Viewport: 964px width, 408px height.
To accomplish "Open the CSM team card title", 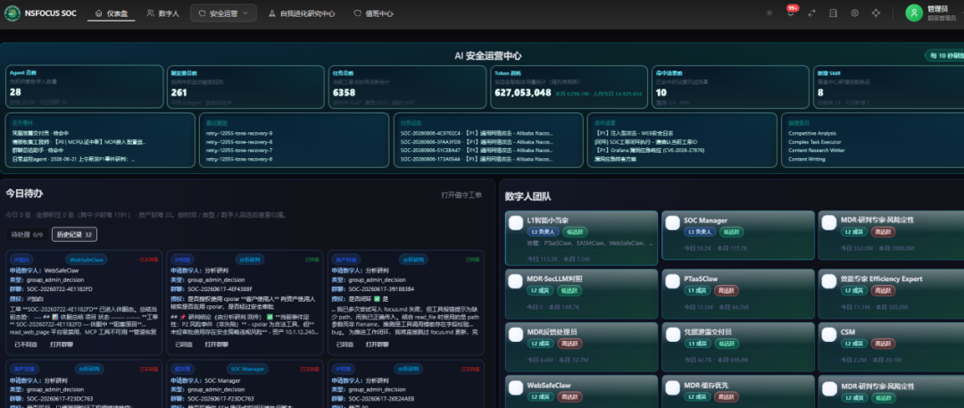I will point(848,332).
